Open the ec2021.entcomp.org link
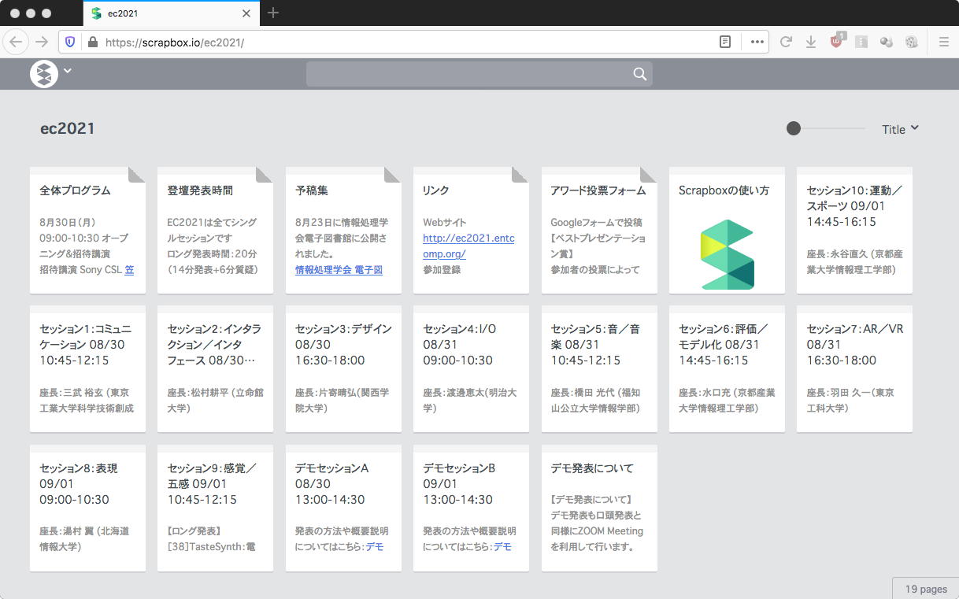Screen dimensions: 959x599 point(468,246)
